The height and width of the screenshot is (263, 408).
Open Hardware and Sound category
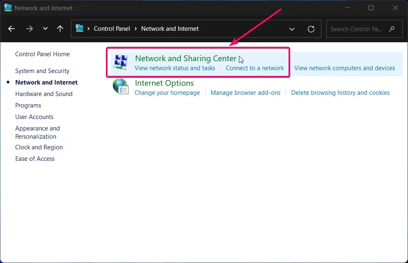coord(44,94)
